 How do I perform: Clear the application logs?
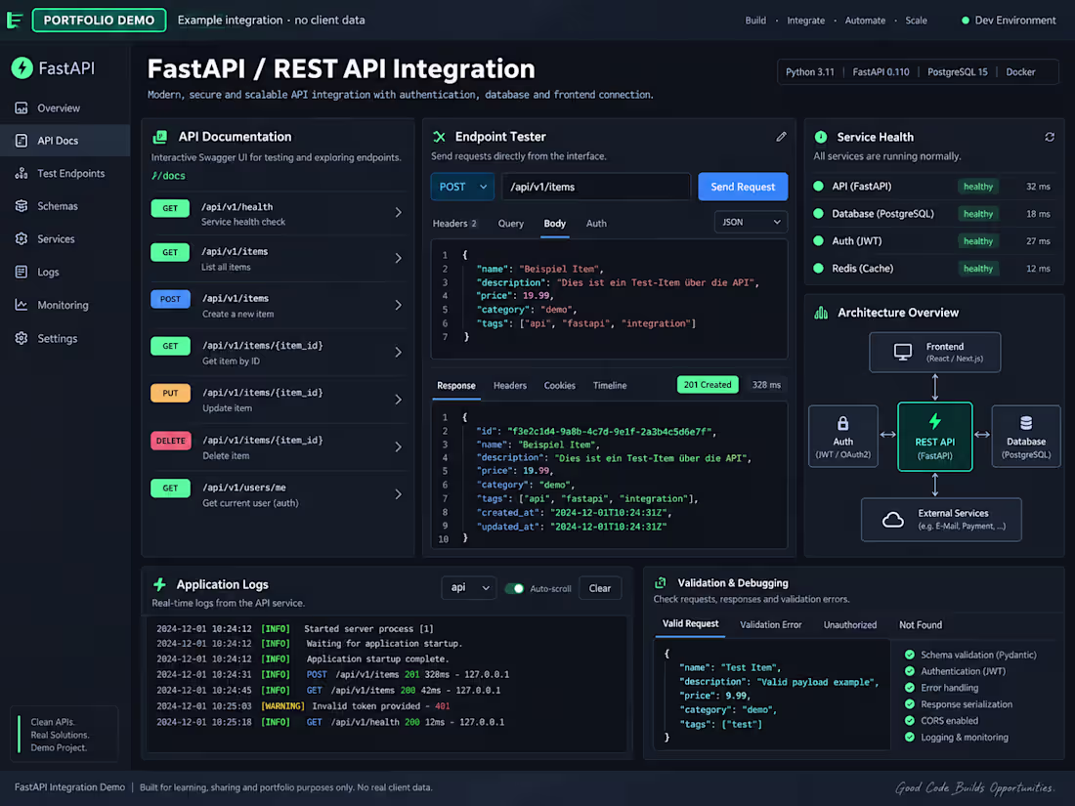(x=600, y=588)
